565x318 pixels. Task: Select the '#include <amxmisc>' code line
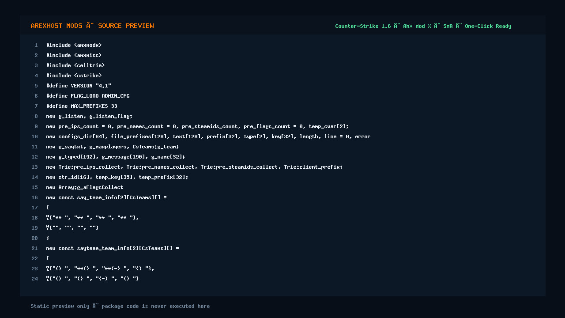[74, 55]
